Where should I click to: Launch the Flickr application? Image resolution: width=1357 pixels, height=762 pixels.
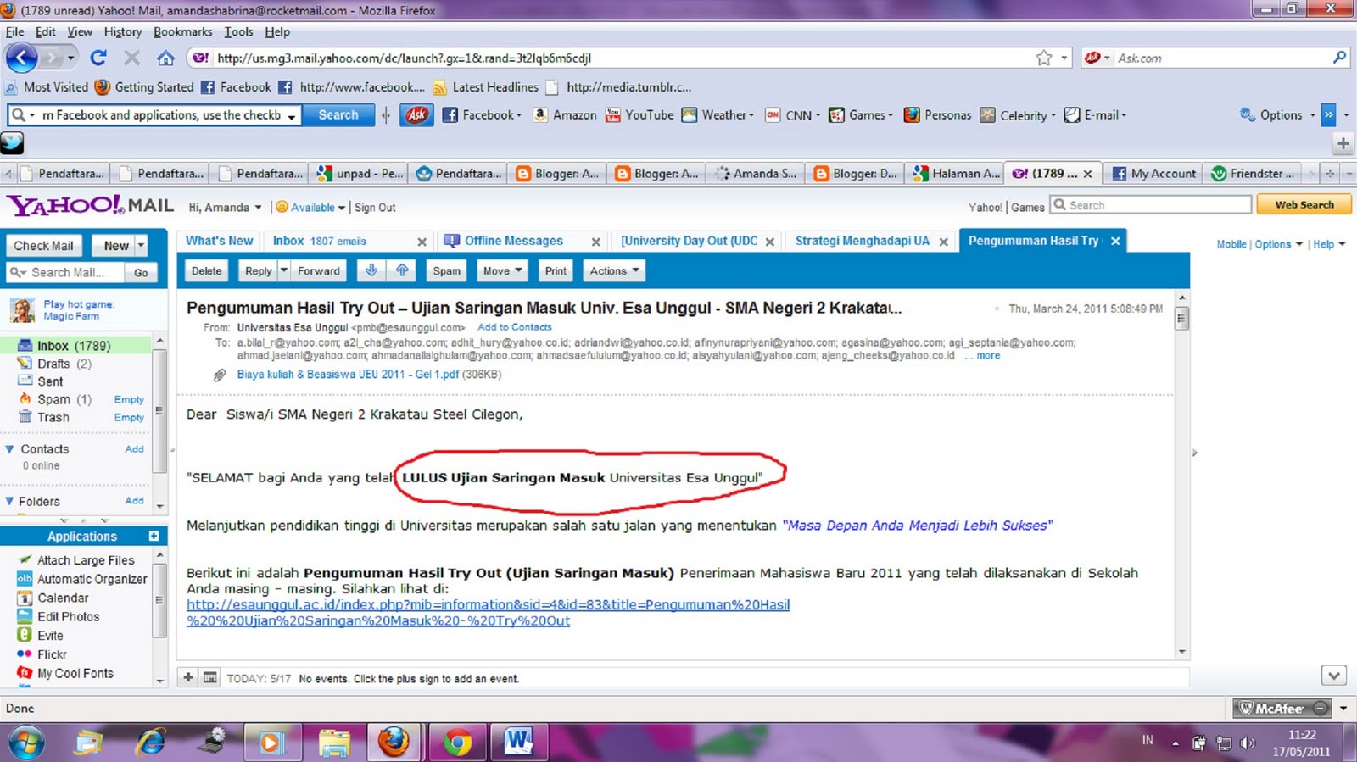coord(42,654)
